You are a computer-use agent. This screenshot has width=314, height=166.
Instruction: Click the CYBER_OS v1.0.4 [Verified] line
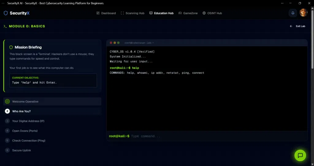[x=132, y=52]
